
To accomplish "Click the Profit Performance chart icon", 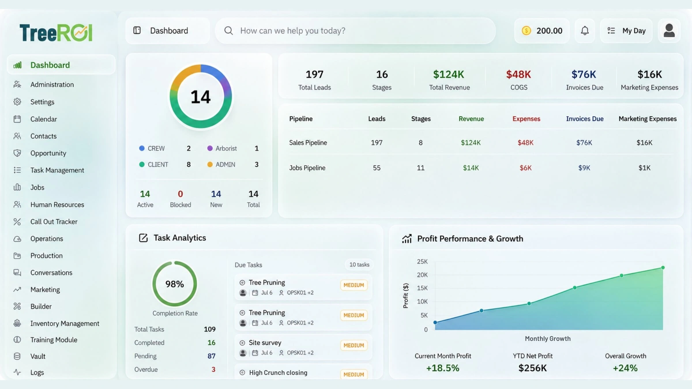I will tap(407, 239).
